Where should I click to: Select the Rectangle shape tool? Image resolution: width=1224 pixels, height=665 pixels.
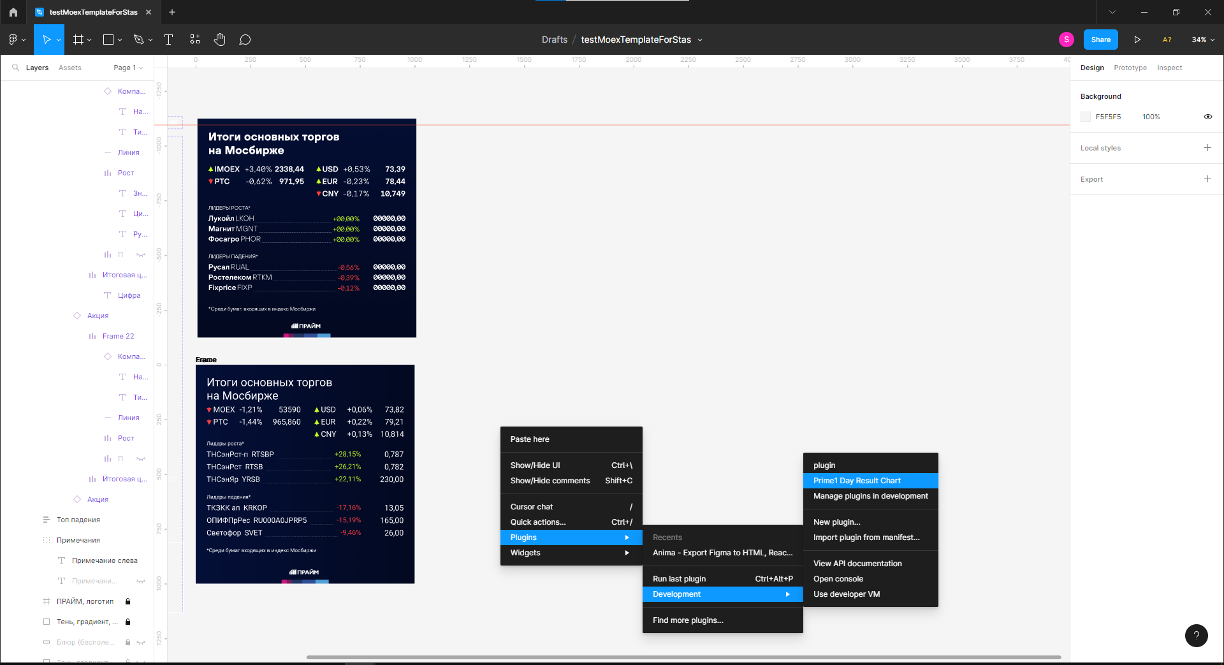108,40
